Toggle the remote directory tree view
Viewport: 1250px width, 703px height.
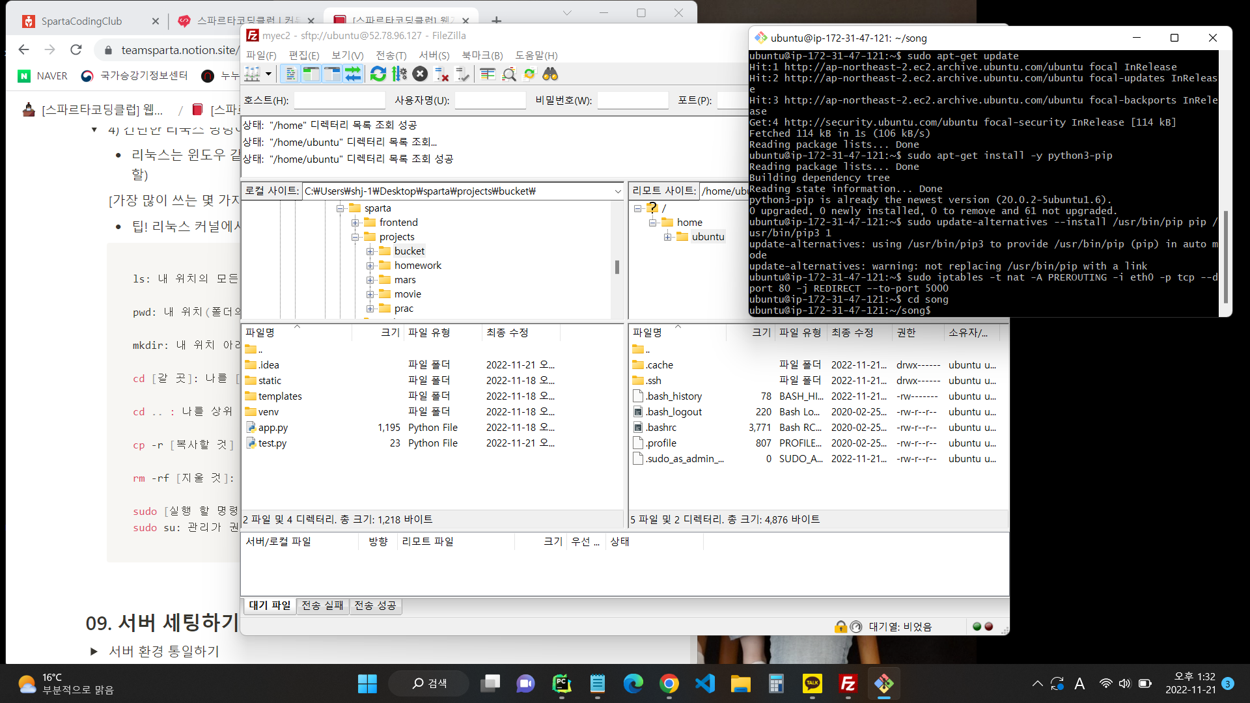point(332,74)
